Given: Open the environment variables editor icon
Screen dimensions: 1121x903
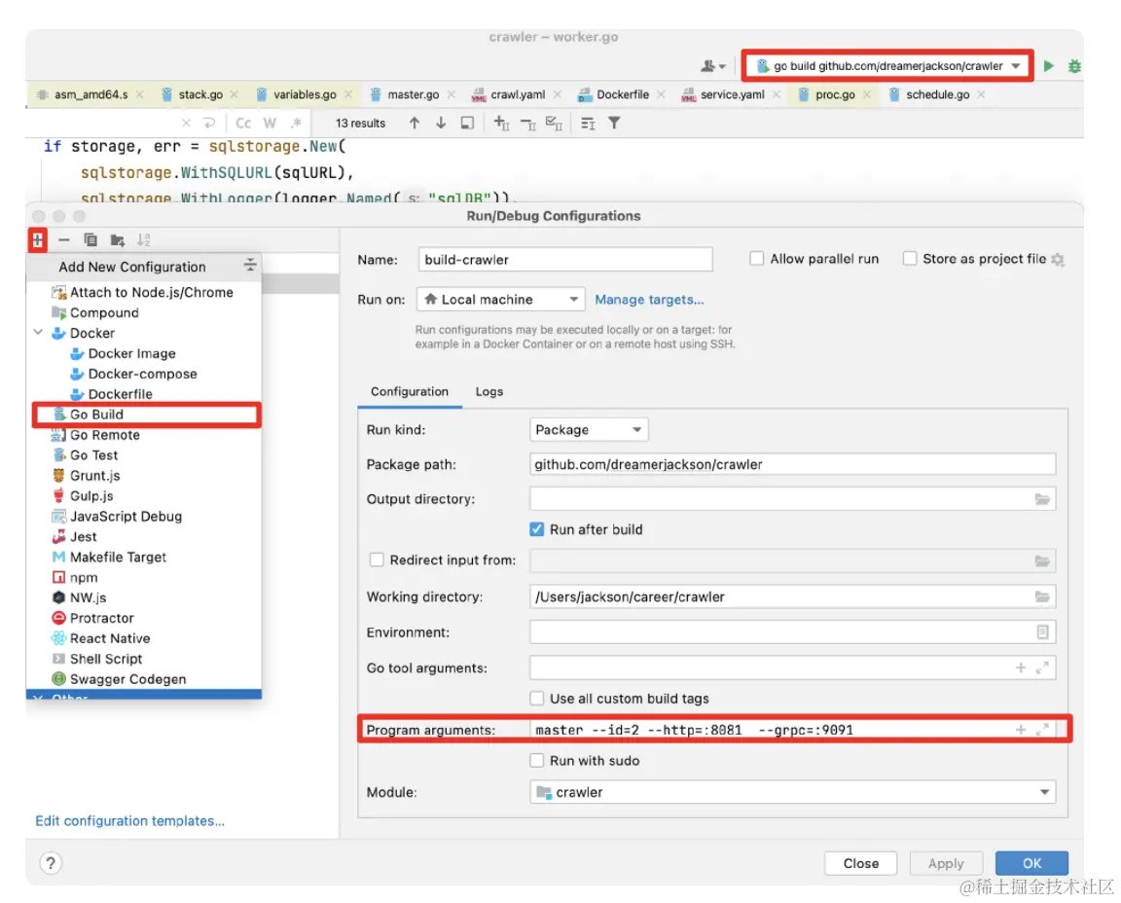Looking at the screenshot, I should coord(1042,632).
